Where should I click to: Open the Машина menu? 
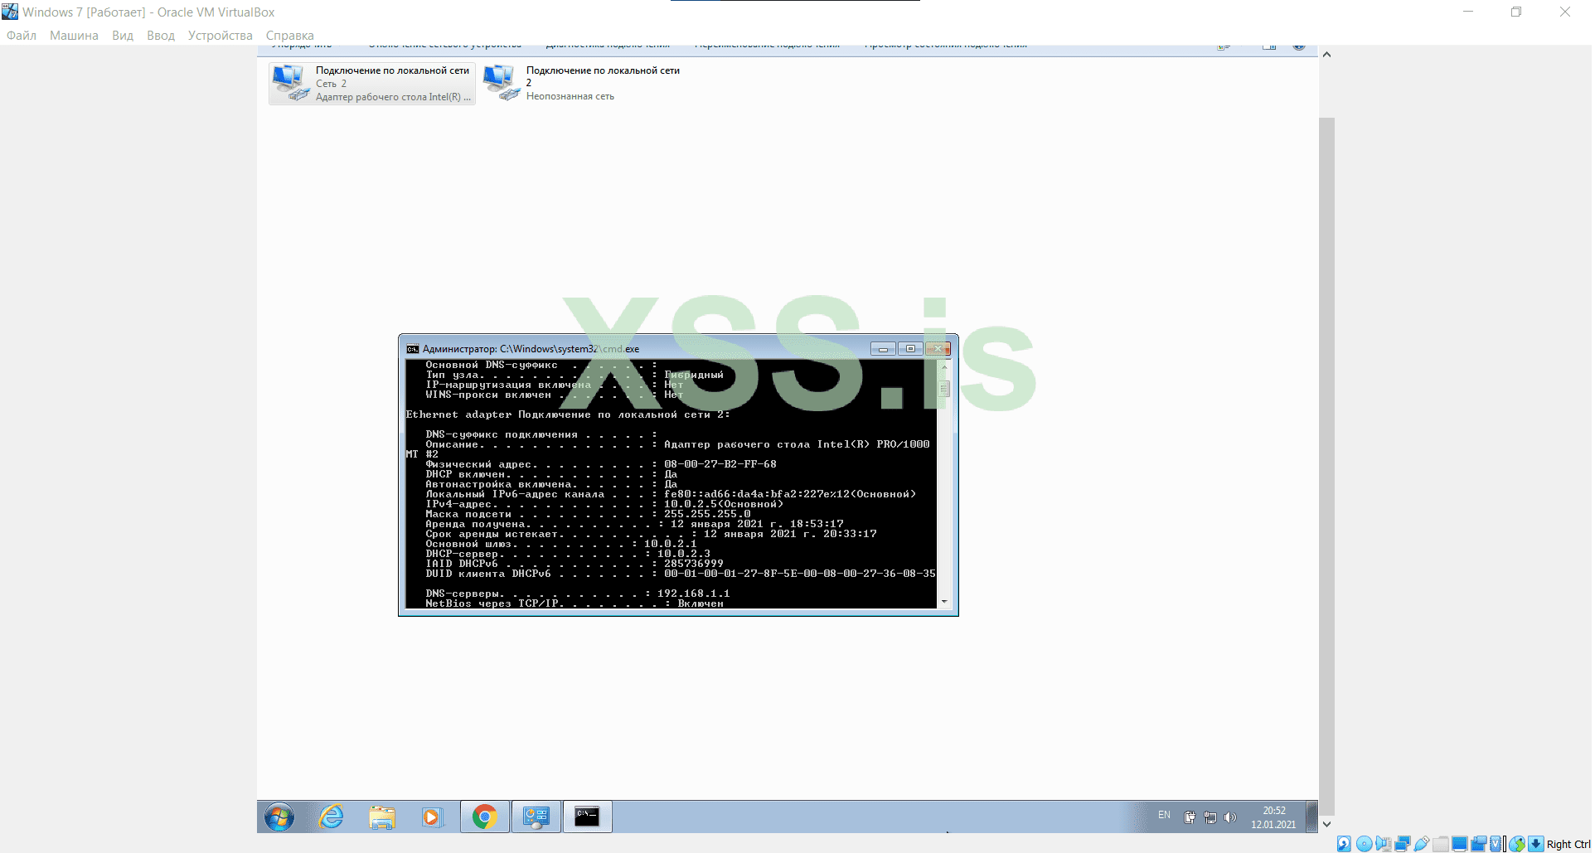click(74, 36)
